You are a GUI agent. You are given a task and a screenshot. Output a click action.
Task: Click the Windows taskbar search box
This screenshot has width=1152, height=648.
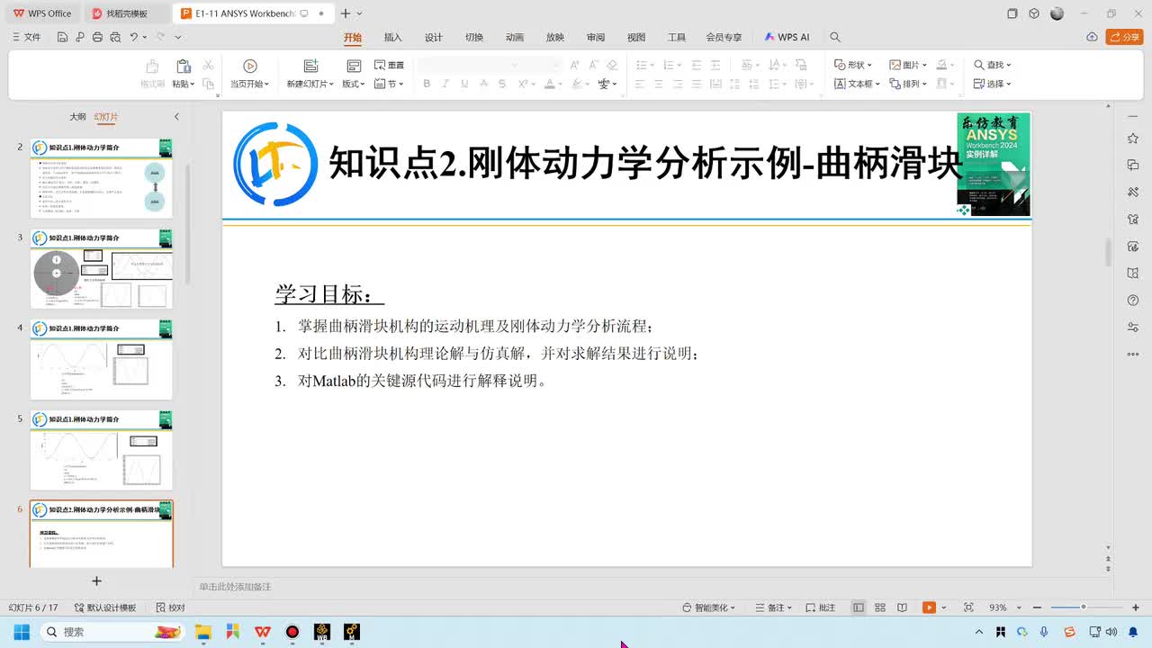(x=114, y=632)
